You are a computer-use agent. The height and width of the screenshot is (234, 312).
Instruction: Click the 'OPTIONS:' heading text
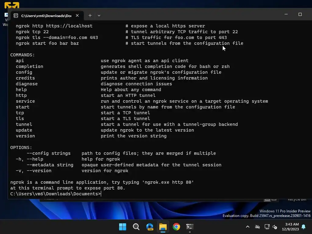(x=21, y=148)
